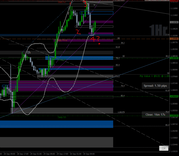
Task: Click the 23.6 Fibonacci level label
Action: [x=167, y=35]
